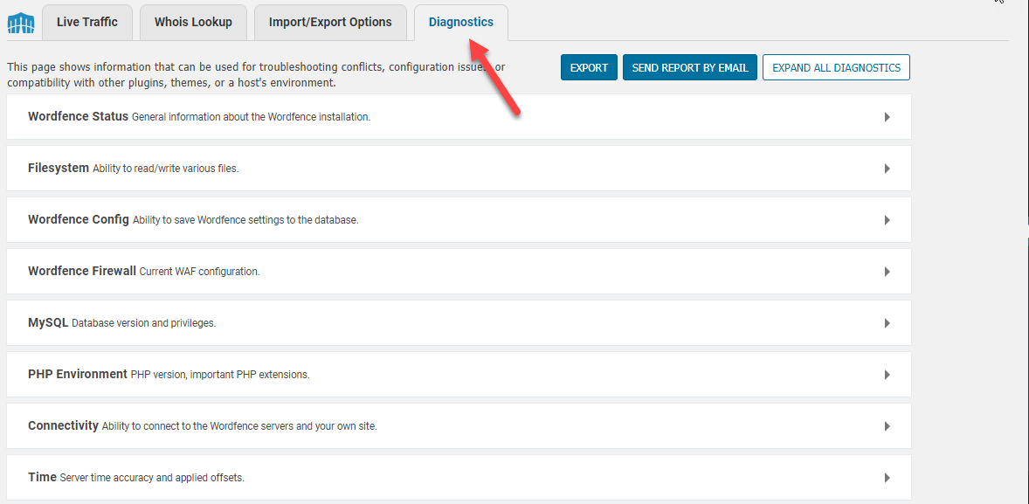Click the Wordfence logo icon

(x=20, y=23)
